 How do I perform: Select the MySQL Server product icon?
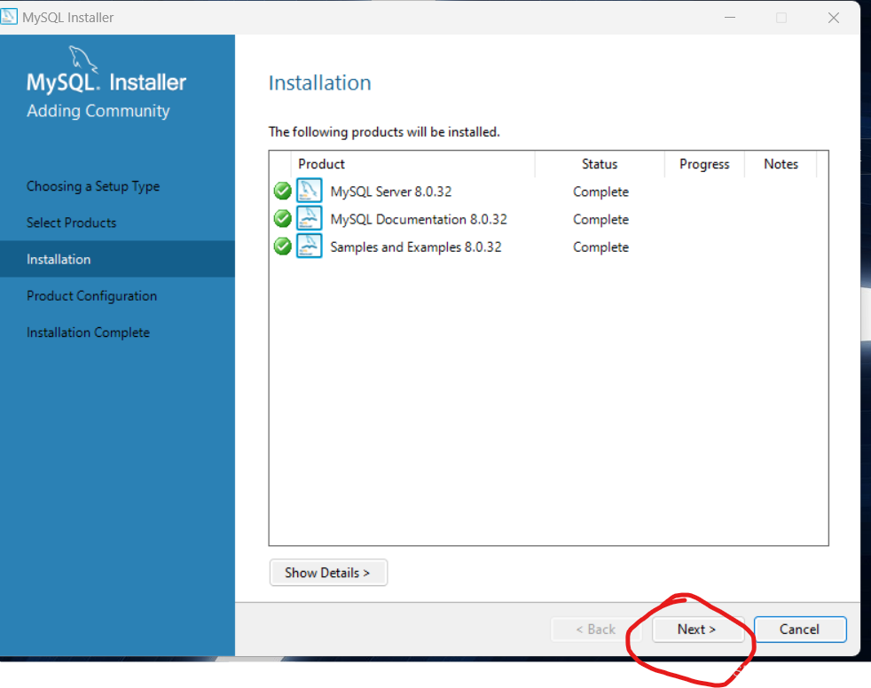[x=309, y=191]
